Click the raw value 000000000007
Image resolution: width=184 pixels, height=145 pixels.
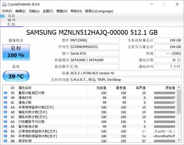click(x=164, y=98)
